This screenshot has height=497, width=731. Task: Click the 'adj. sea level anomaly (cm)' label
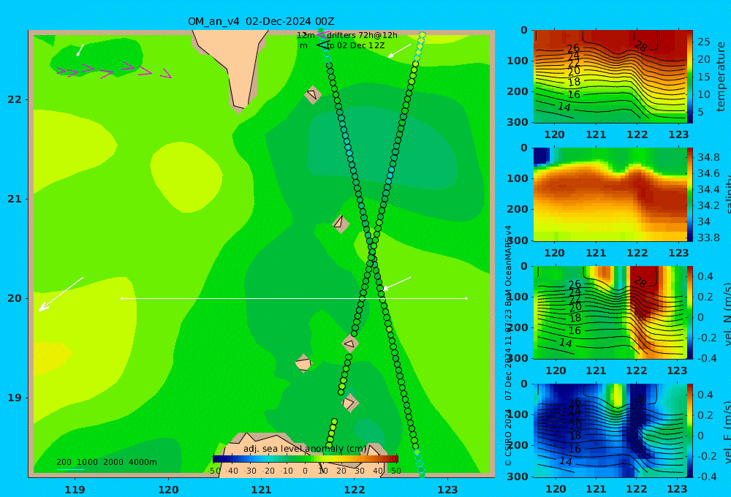pyautogui.click(x=305, y=449)
